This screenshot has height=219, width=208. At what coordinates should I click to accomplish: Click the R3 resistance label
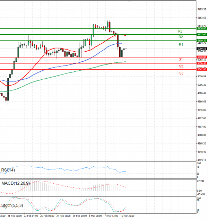pyautogui.click(x=180, y=31)
